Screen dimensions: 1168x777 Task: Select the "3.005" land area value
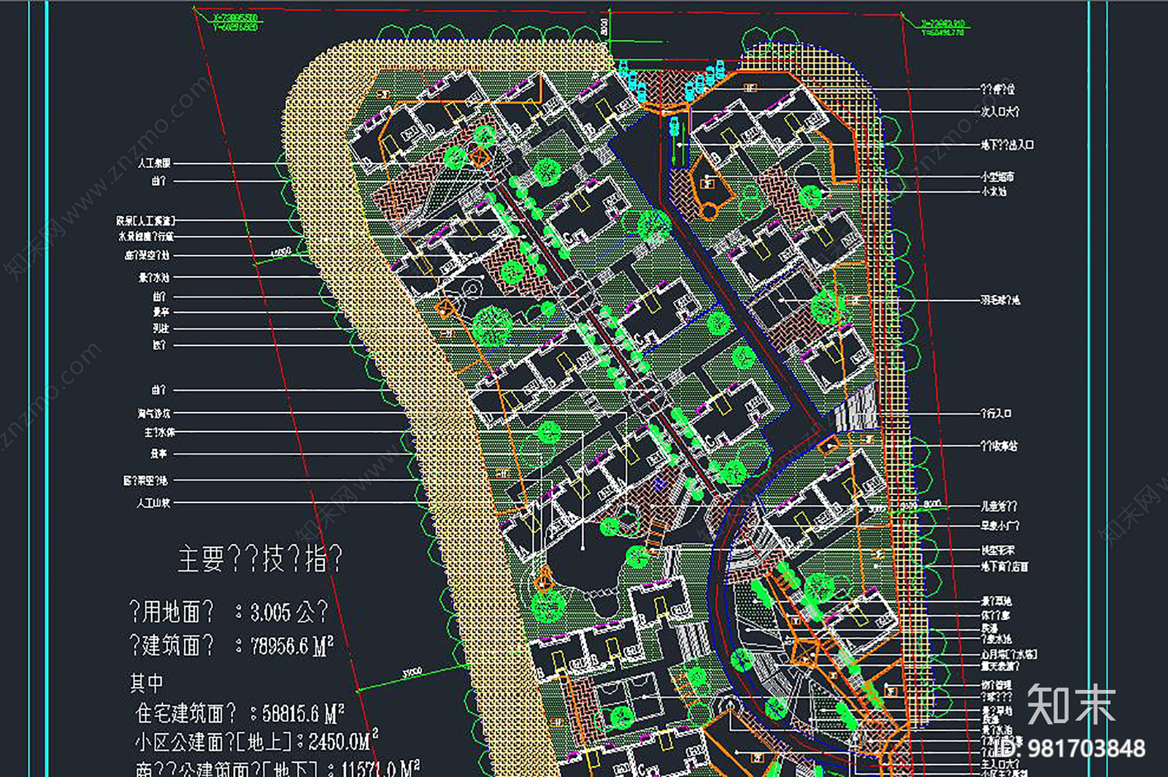tap(271, 612)
